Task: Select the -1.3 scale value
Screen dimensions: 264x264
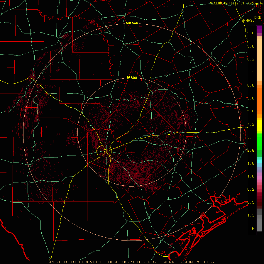Action: [x=250, y=215]
